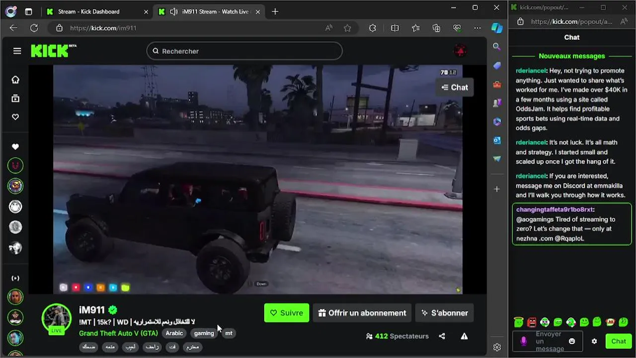Toggle Read aloud icon in address bar
This screenshot has width=636, height=358.
point(329,28)
